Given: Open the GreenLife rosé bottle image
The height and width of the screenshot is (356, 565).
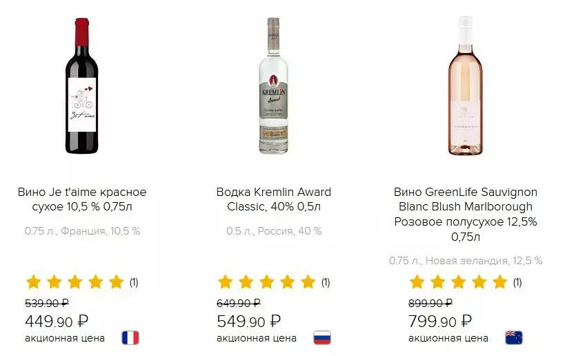Looking at the screenshot, I should pyautogui.click(x=466, y=86).
